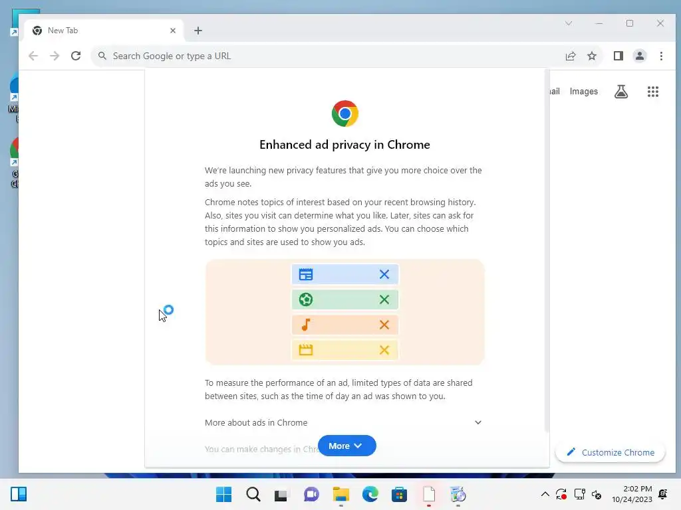681x510 pixels.
Task: Dismiss the blue news topic card X
Action: pyautogui.click(x=384, y=274)
